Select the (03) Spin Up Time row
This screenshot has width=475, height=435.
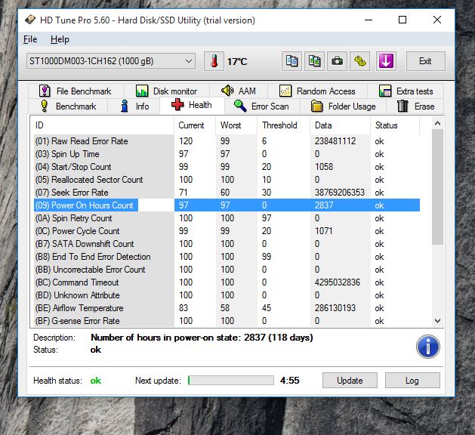pyautogui.click(x=225, y=154)
